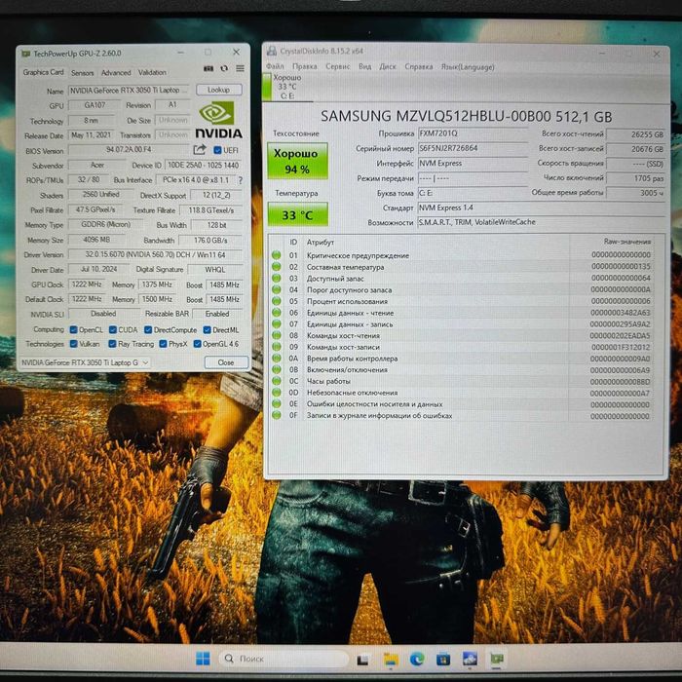
Task: Open the Правка menu
Action: coord(304,66)
